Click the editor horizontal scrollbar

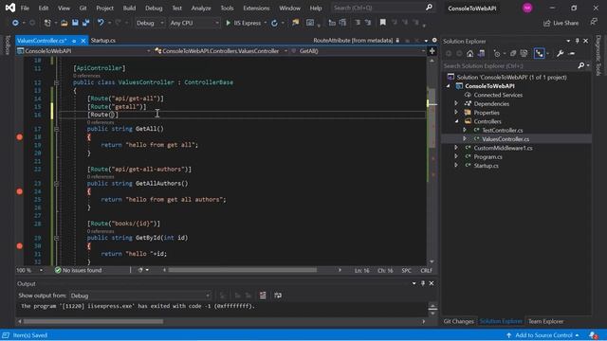242,270
